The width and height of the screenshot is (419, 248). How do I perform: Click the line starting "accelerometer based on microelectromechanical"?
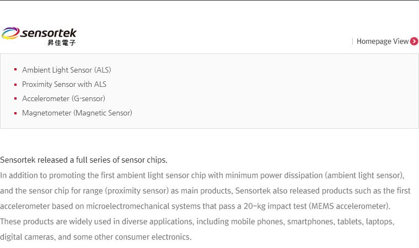(x=195, y=206)
